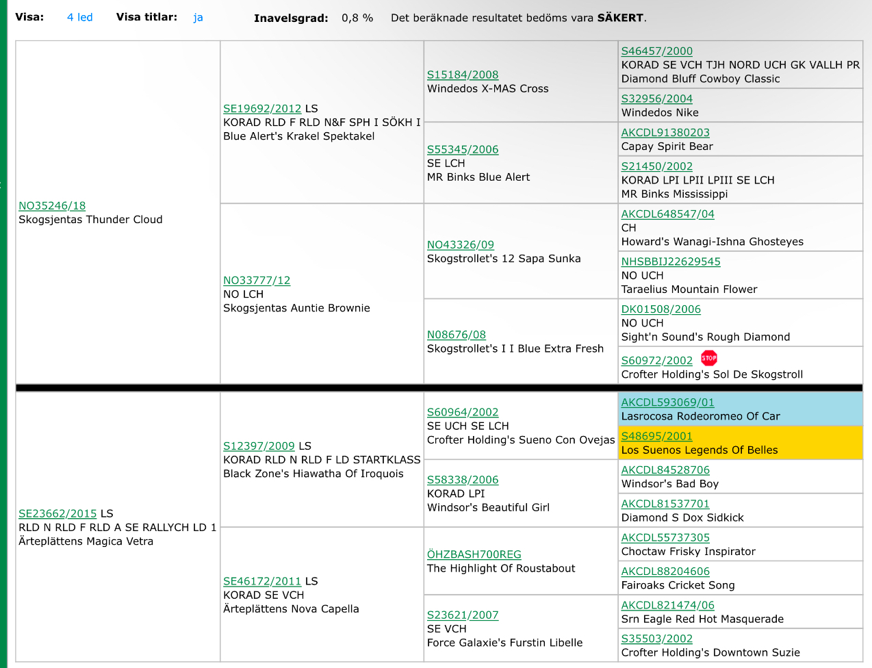The height and width of the screenshot is (668, 872).
Task: Open NHSBBIJ22629545 Taraelius Mountain Flower
Action: [x=671, y=262]
